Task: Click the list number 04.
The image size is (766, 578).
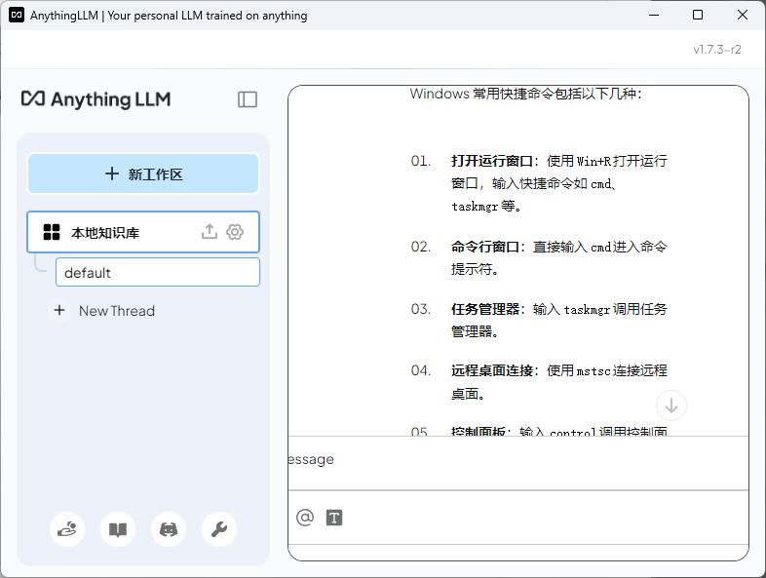Action: pyautogui.click(x=421, y=370)
